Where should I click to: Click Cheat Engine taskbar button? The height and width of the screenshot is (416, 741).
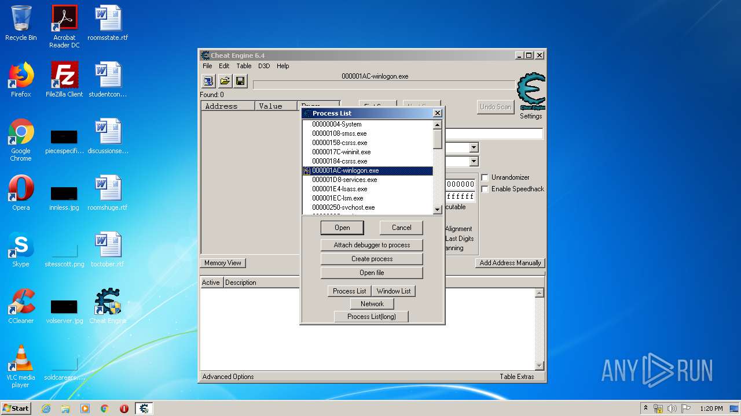tap(144, 408)
